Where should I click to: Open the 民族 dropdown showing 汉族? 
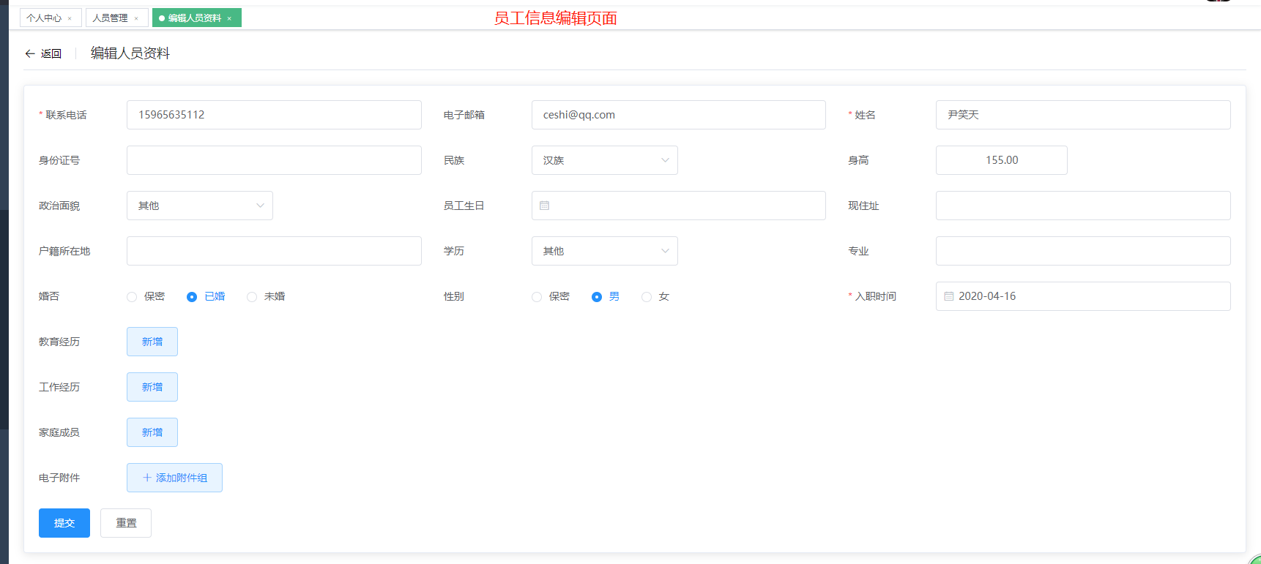[605, 160]
